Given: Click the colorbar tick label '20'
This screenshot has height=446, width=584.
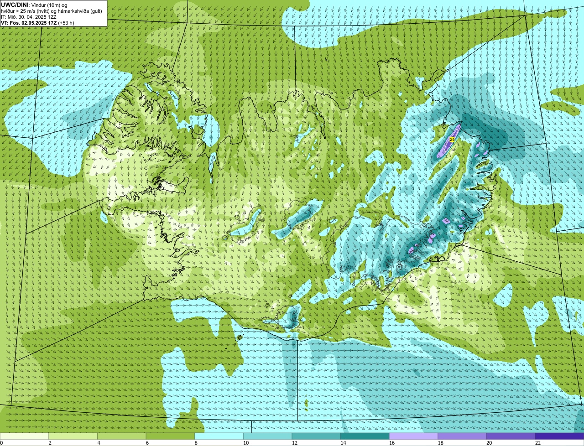Looking at the screenshot, I should pos(489,443).
